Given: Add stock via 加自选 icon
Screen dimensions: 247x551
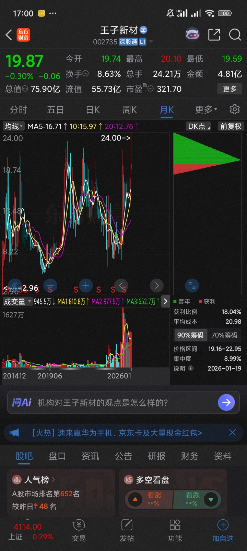Looking at the screenshot, I should [x=223, y=531].
